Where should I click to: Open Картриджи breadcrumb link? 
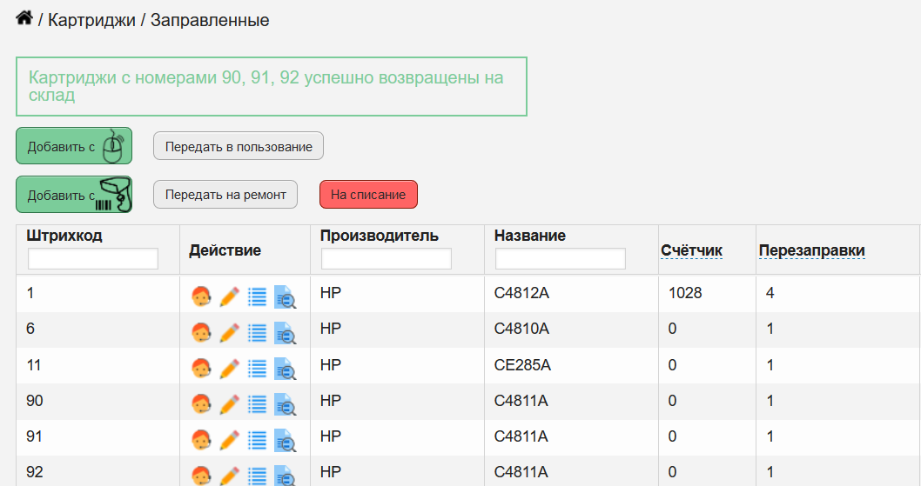(x=91, y=20)
